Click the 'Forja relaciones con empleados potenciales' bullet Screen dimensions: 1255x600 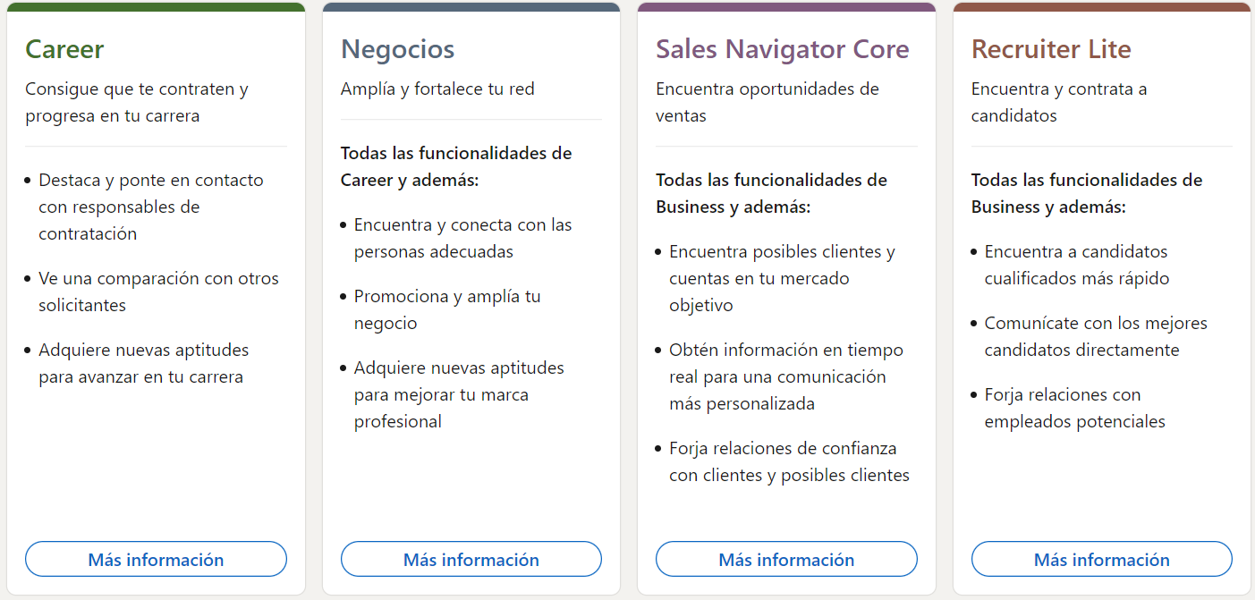(x=1073, y=408)
